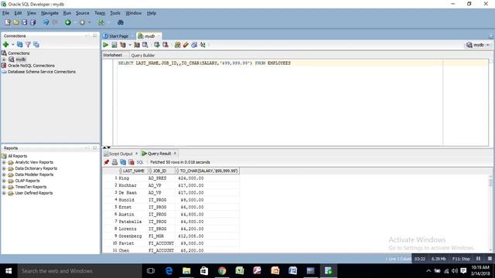Click the Run Script icon
495x278 pixels.
tap(114, 45)
